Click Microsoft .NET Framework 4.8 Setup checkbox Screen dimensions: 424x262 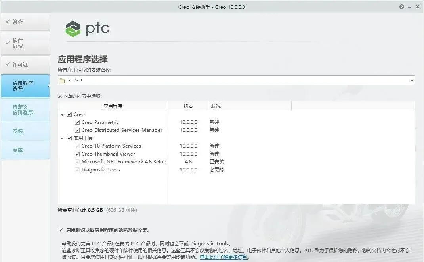point(77,162)
